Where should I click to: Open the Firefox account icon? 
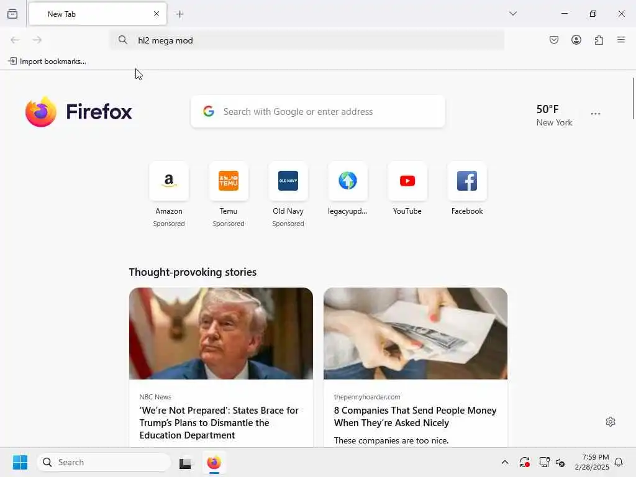click(x=576, y=40)
